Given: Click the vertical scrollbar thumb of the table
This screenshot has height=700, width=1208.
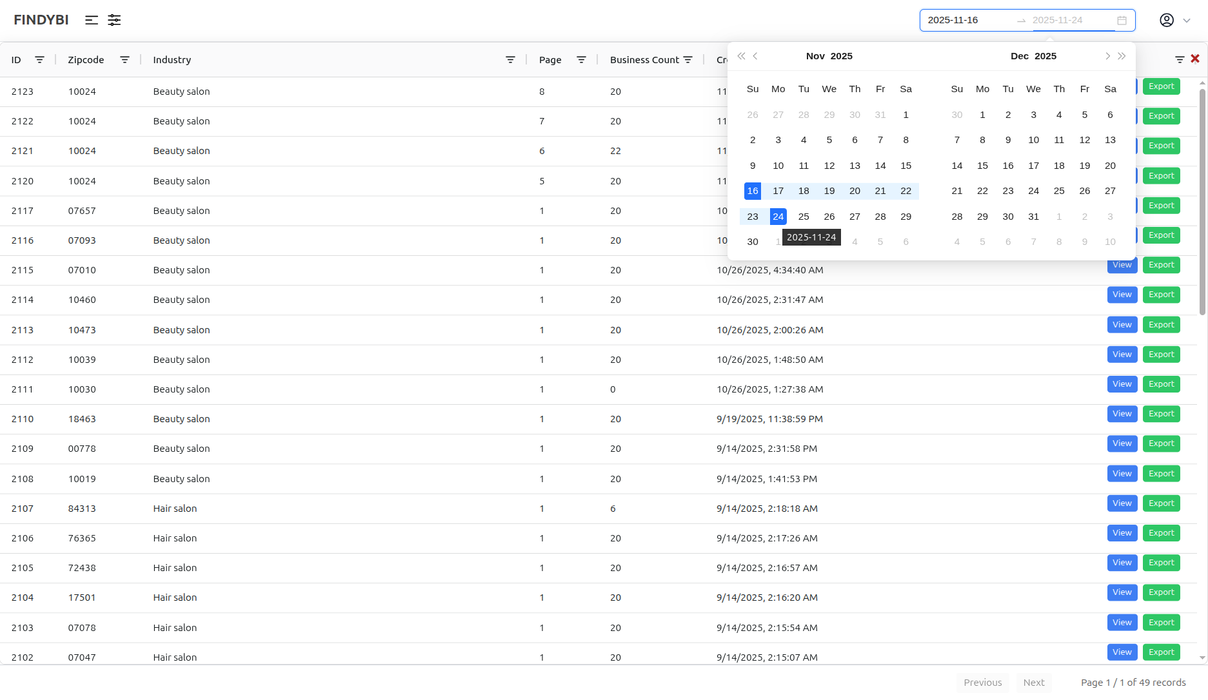Looking at the screenshot, I should click(1202, 202).
